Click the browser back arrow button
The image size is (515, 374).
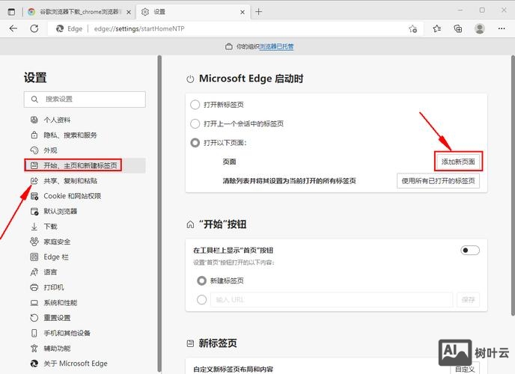tap(13, 28)
